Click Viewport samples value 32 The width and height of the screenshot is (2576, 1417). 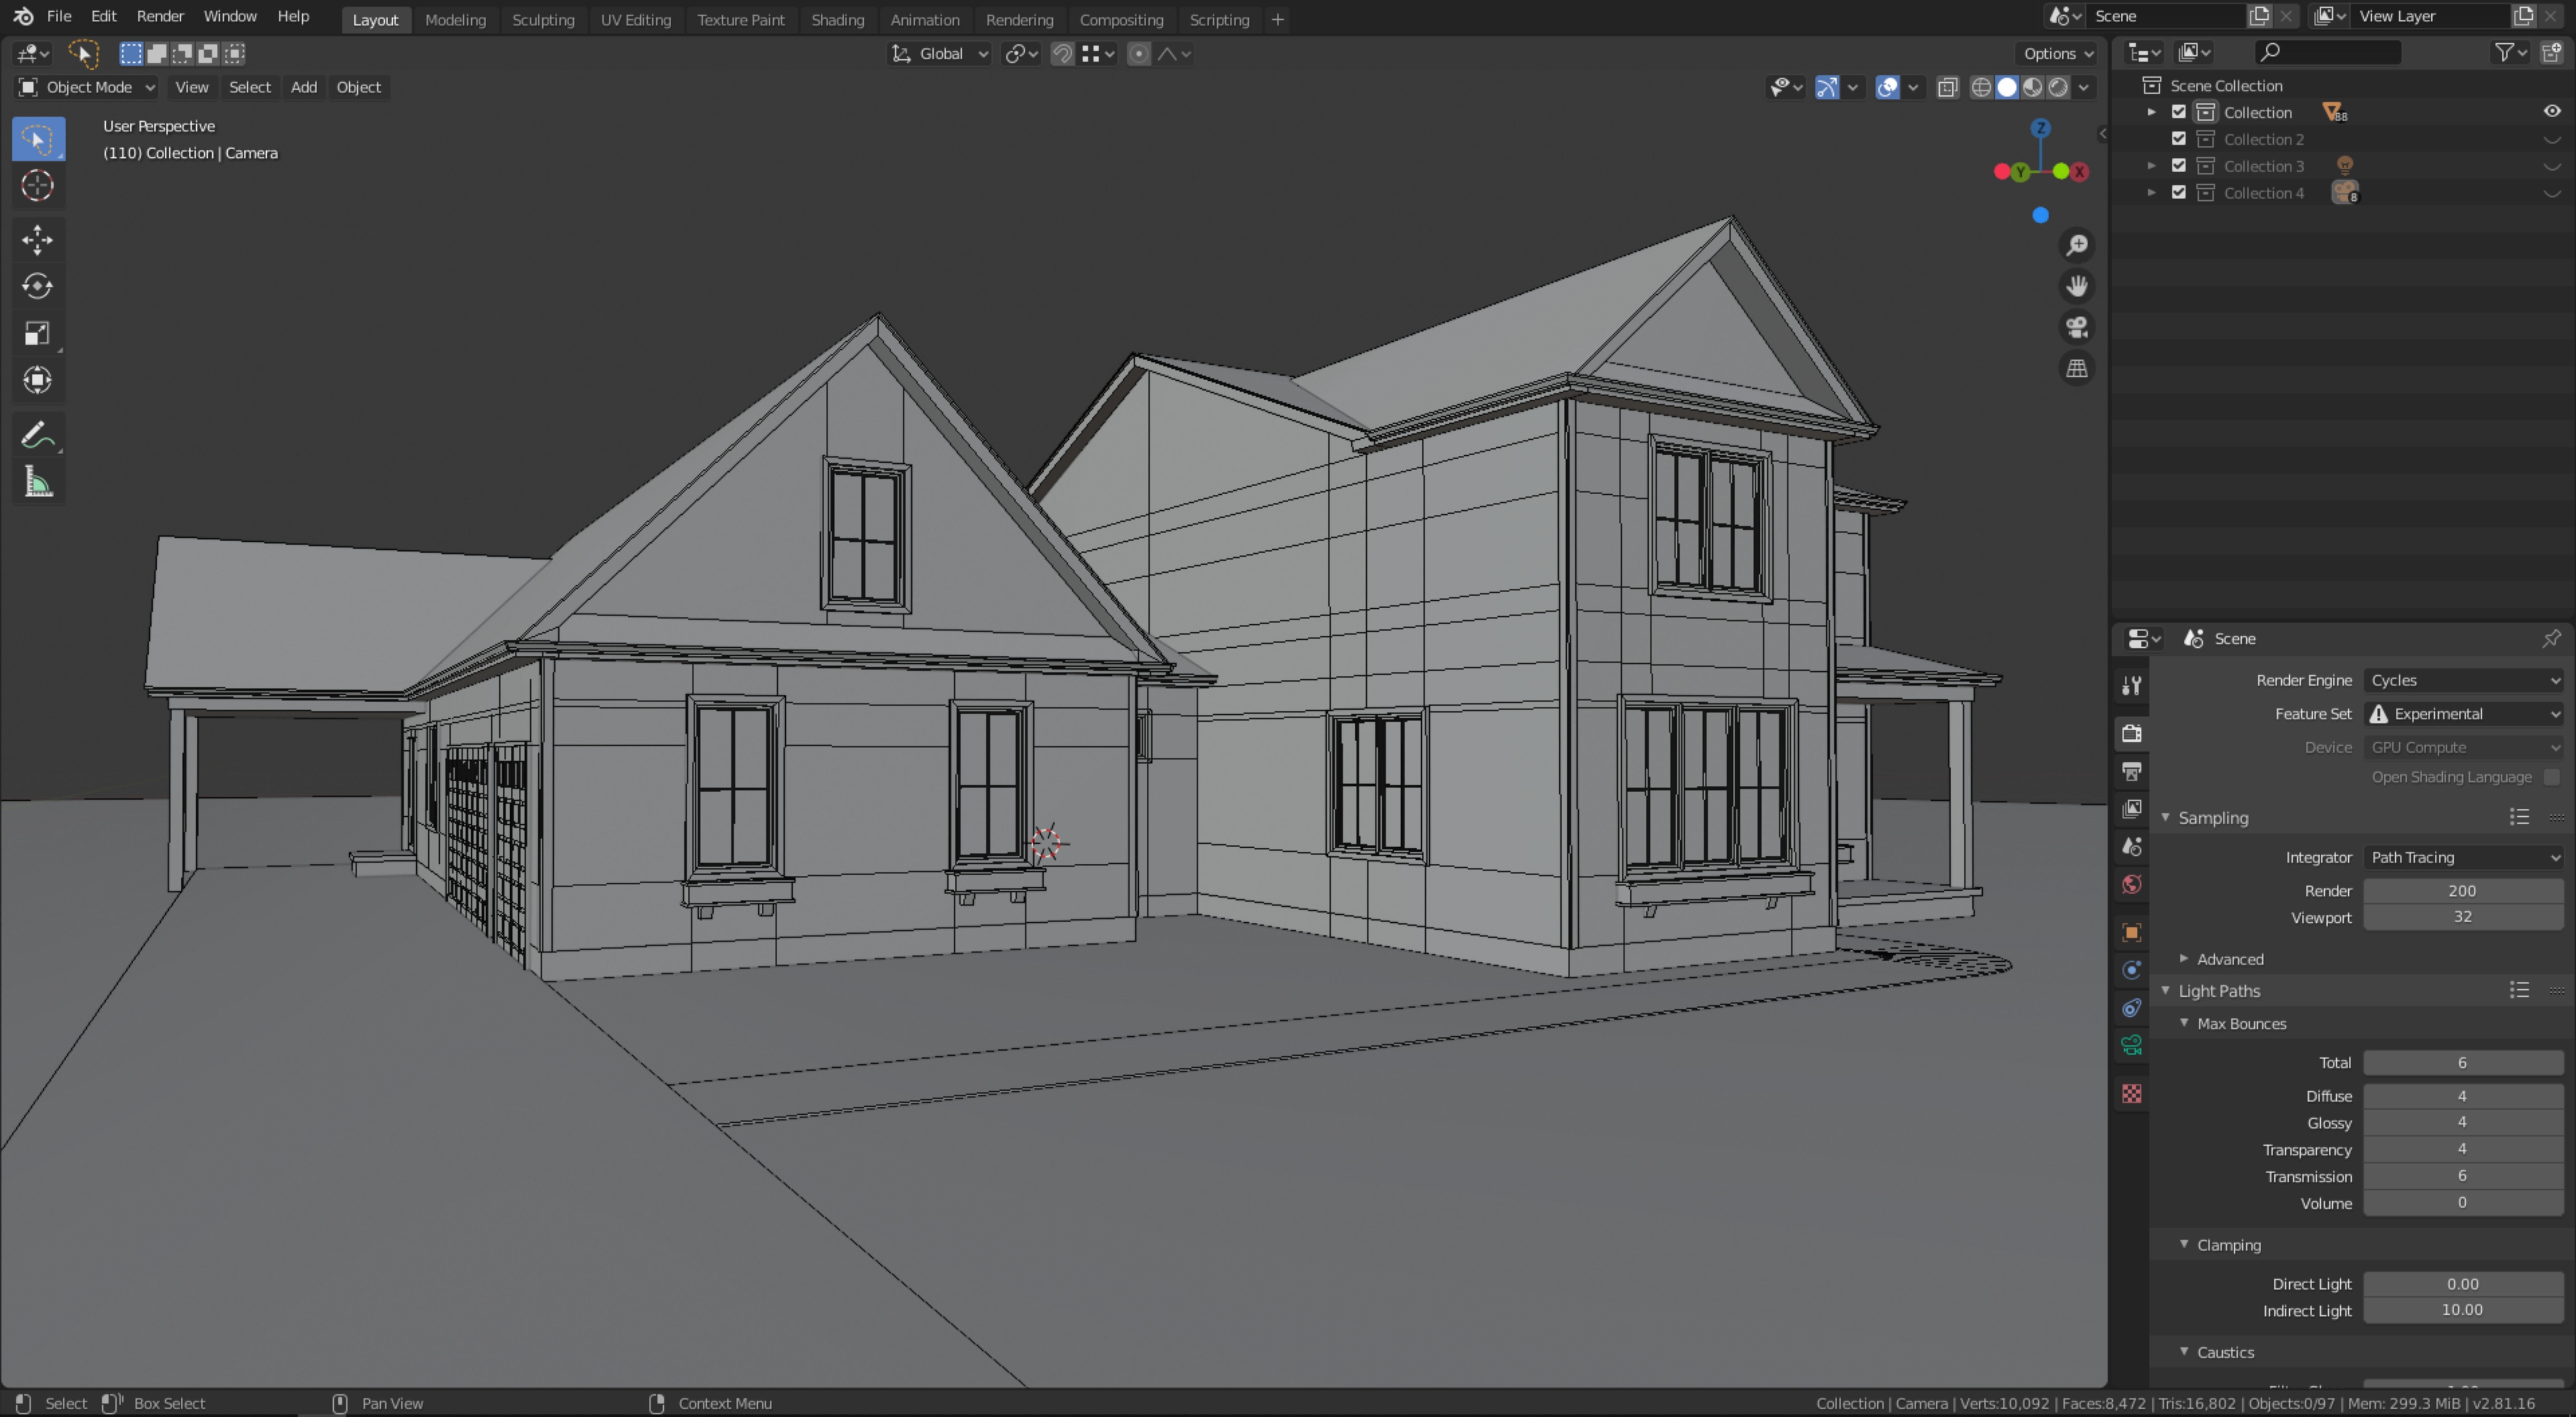[x=2463, y=917]
